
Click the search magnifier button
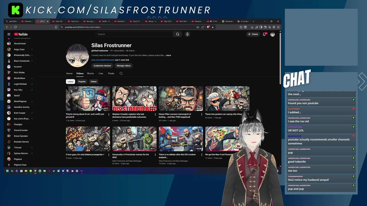(177, 34)
